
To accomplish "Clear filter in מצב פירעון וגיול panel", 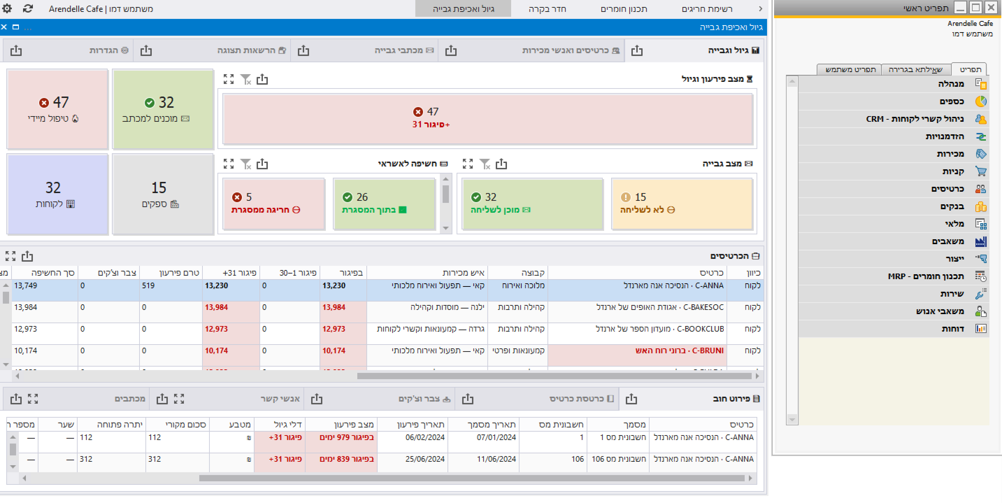I will pos(246,79).
